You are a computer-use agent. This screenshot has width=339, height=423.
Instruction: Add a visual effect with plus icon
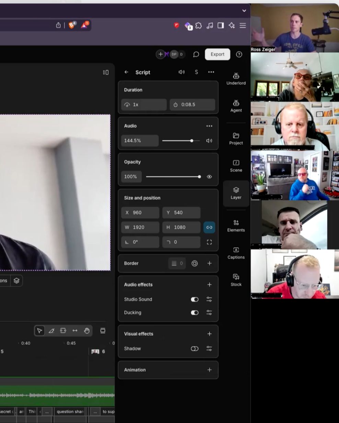(x=209, y=334)
